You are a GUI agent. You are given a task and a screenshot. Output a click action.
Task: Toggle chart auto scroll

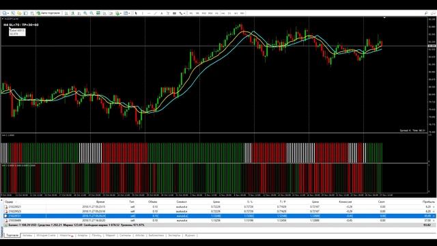[104, 13]
